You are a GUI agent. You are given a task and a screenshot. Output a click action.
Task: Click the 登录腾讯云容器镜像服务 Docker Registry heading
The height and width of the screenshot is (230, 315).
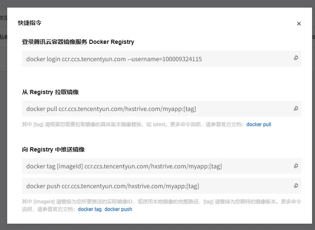pos(78,42)
